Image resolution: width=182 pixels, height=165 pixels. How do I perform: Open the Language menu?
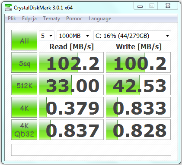coord(100,19)
